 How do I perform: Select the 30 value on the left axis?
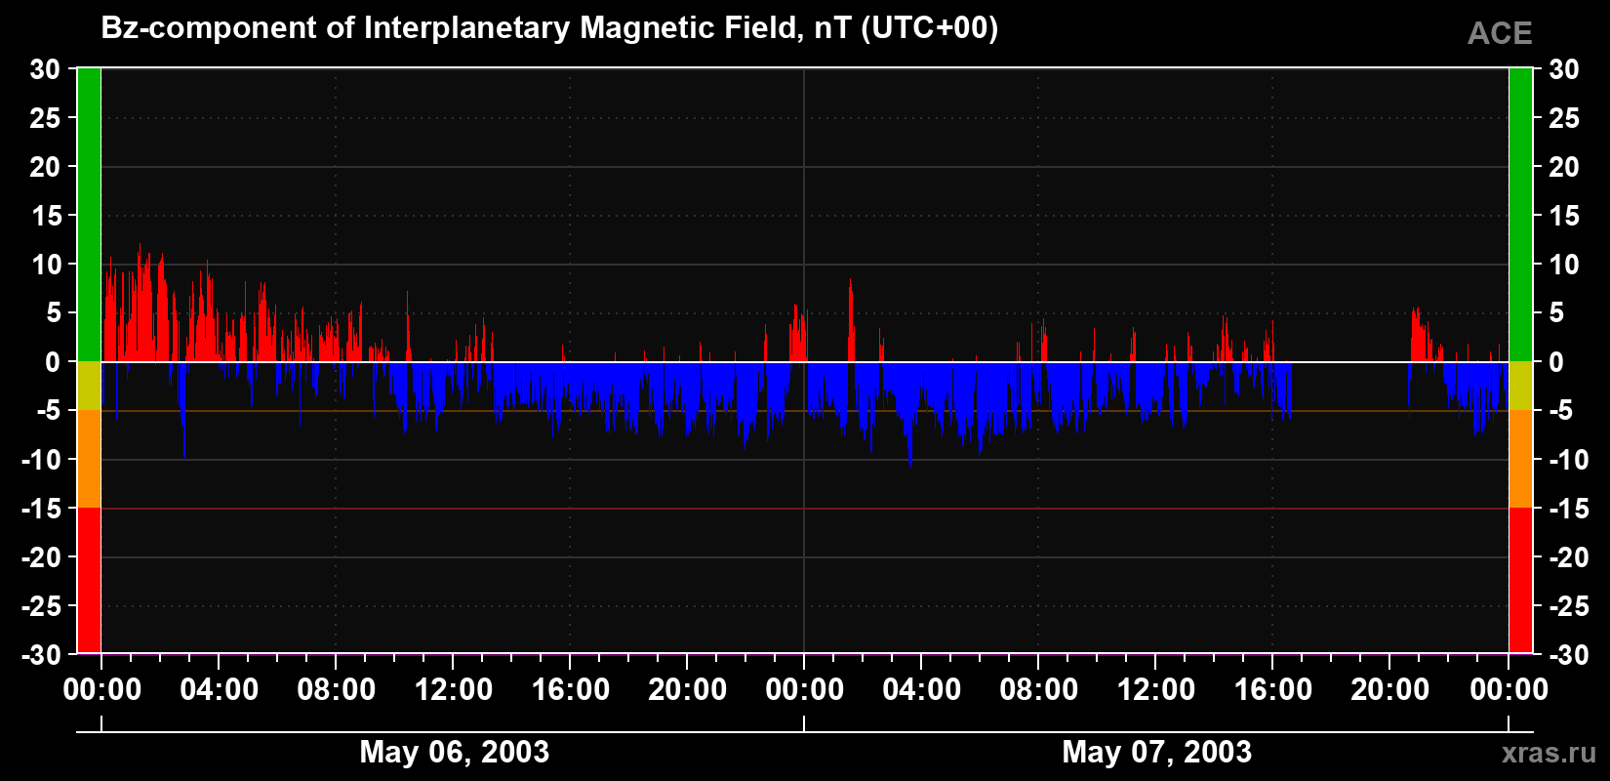point(45,69)
